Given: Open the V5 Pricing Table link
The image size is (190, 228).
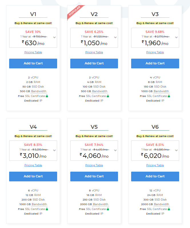Looking at the screenshot, I should (x=94, y=165).
